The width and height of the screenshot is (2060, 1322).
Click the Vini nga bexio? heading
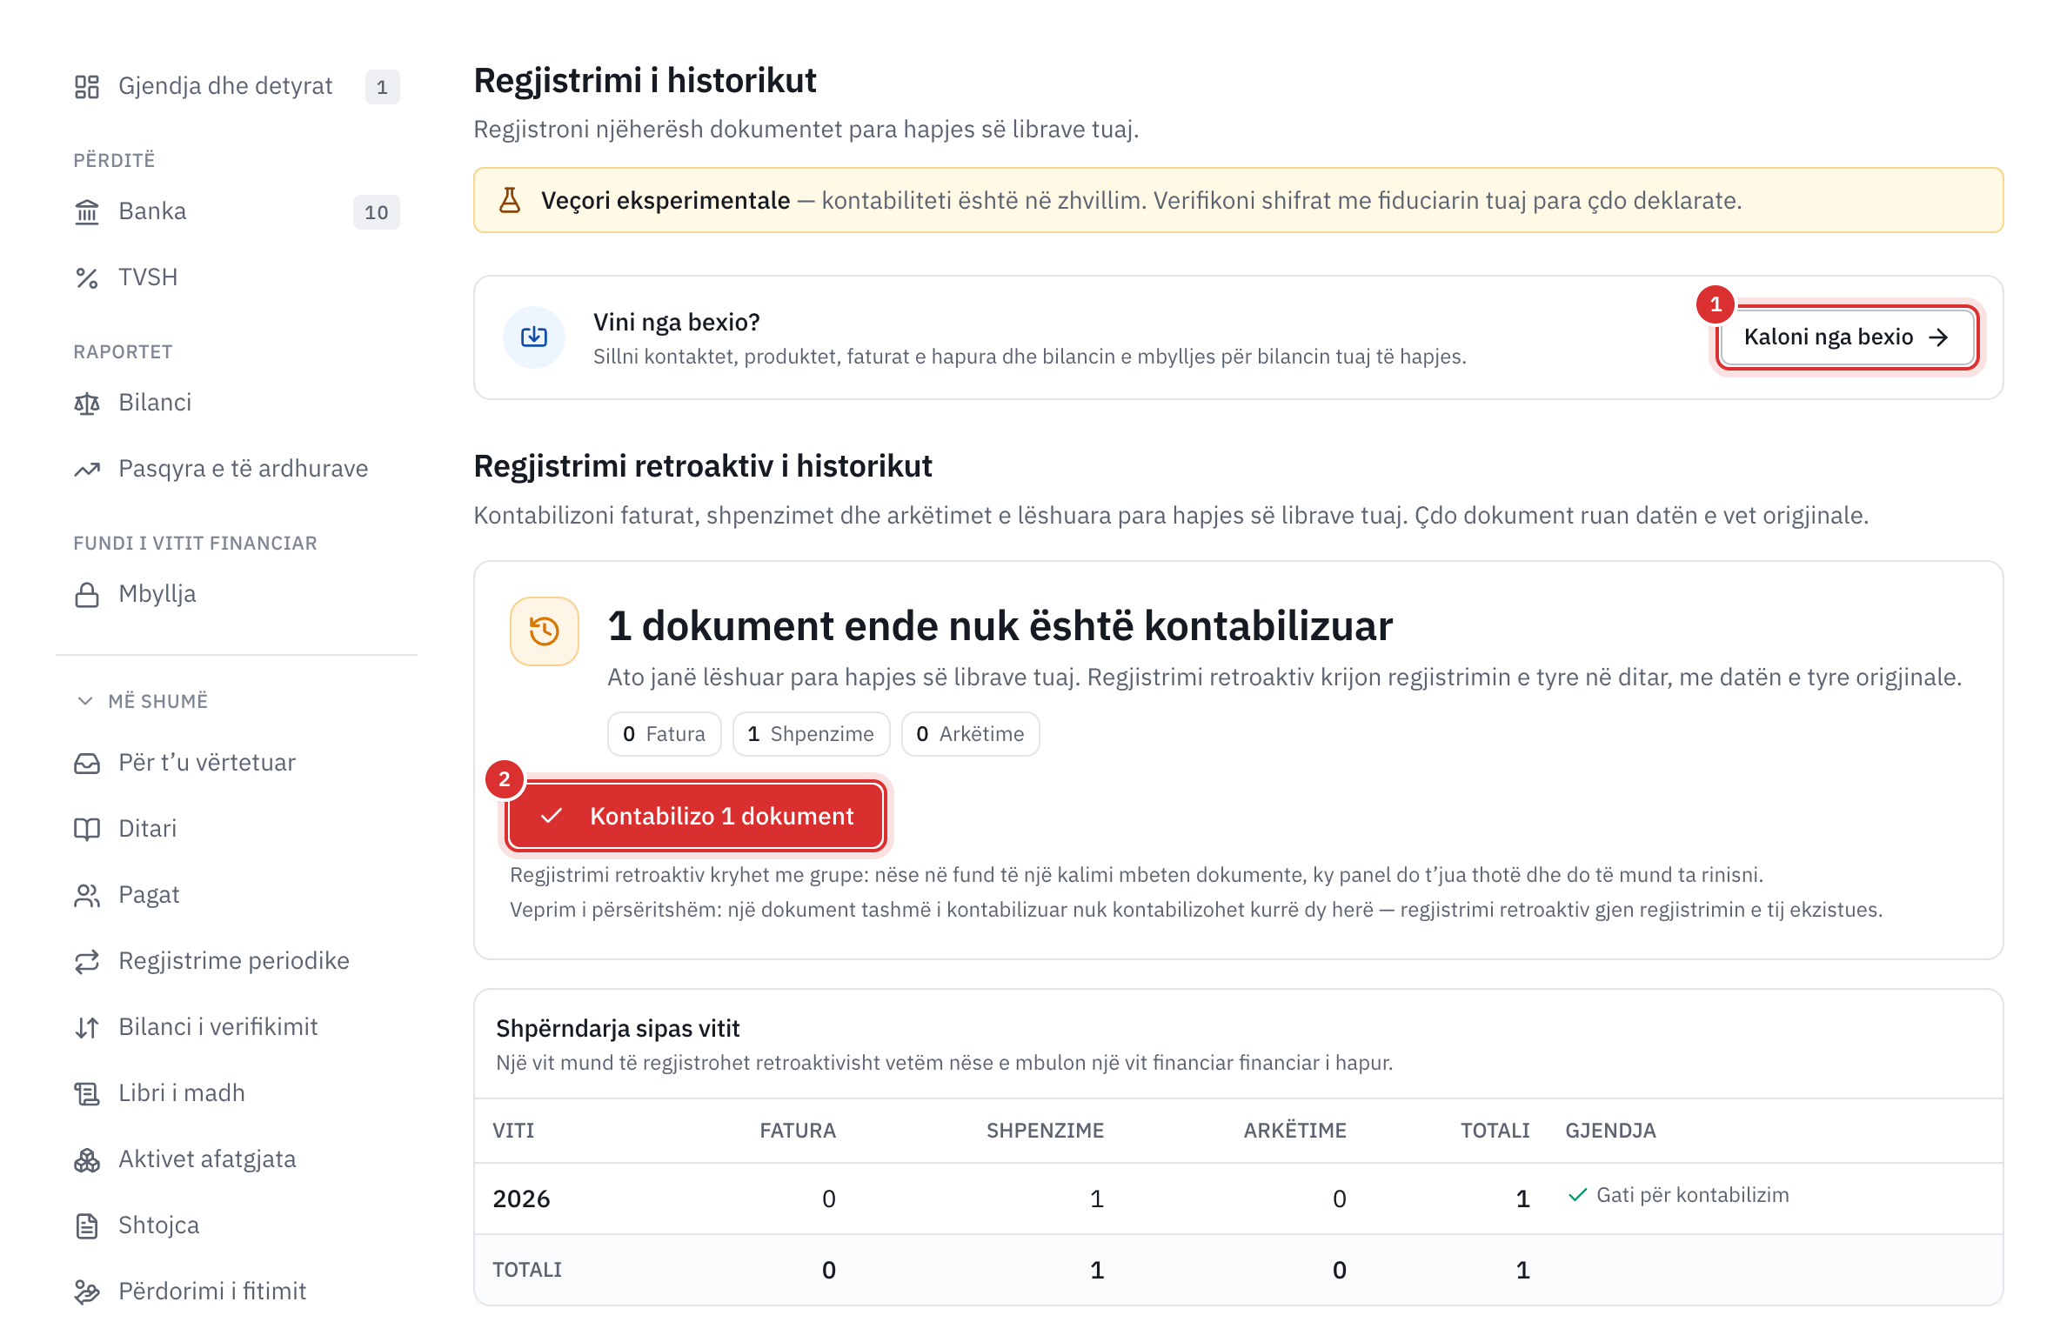tap(677, 323)
